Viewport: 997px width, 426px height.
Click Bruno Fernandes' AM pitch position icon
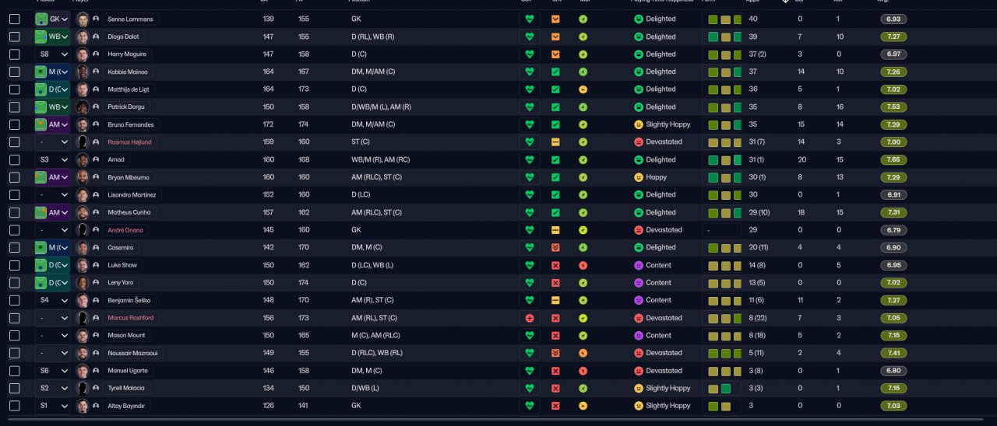coord(41,124)
